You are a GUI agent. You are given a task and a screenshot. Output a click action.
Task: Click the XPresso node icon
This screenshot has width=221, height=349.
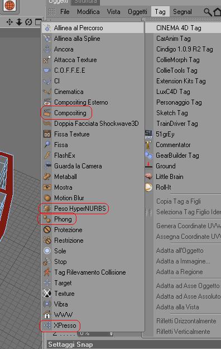click(x=47, y=326)
